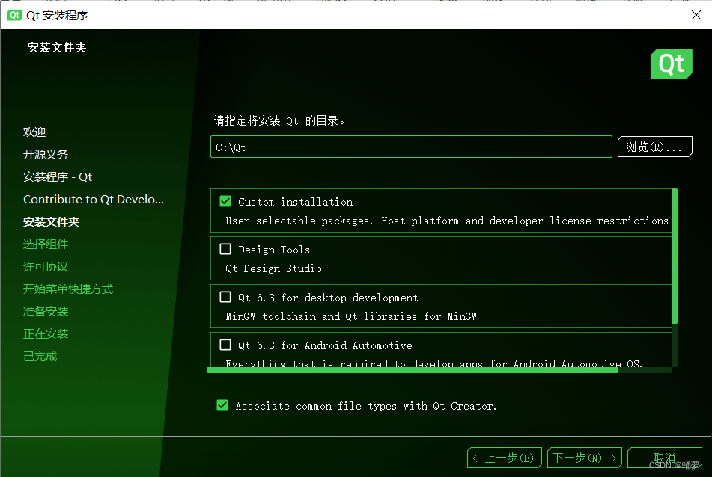Click the C:\Qt install path field
712x477 pixels.
[411, 147]
